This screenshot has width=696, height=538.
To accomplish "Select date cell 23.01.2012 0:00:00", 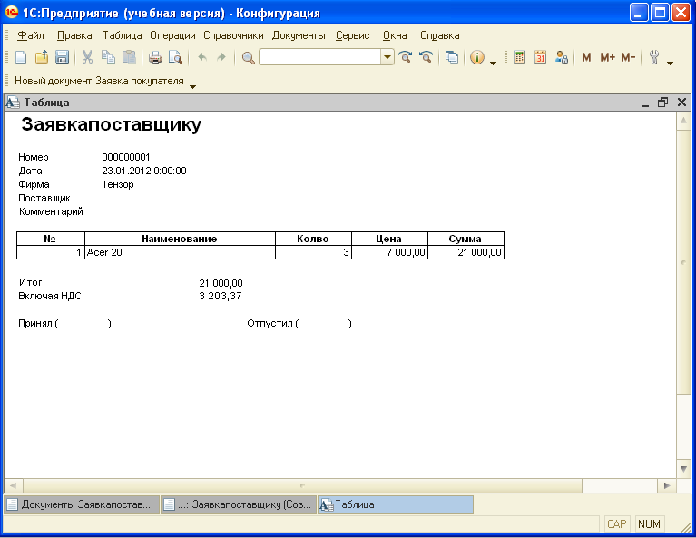I will (x=144, y=171).
